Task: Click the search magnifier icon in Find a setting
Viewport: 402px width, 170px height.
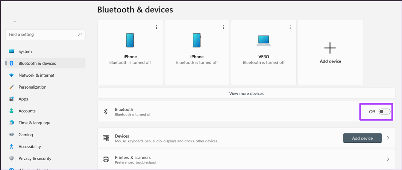Action: pyautogui.click(x=80, y=34)
